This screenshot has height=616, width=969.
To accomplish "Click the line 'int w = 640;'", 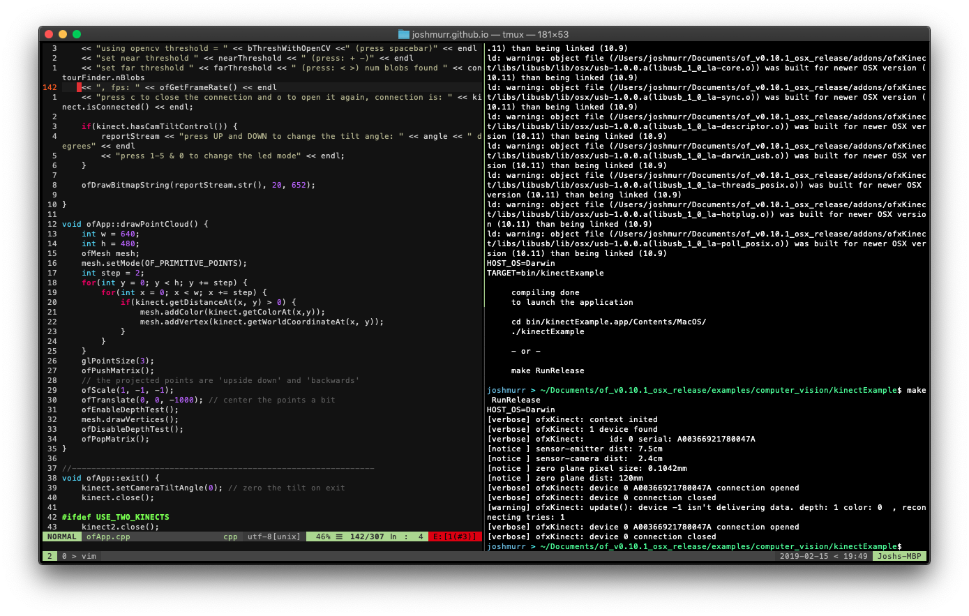I will (x=110, y=234).
